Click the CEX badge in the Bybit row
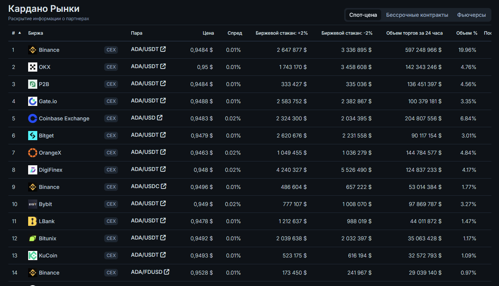Viewport: 499px width, 286px height. coord(111,204)
